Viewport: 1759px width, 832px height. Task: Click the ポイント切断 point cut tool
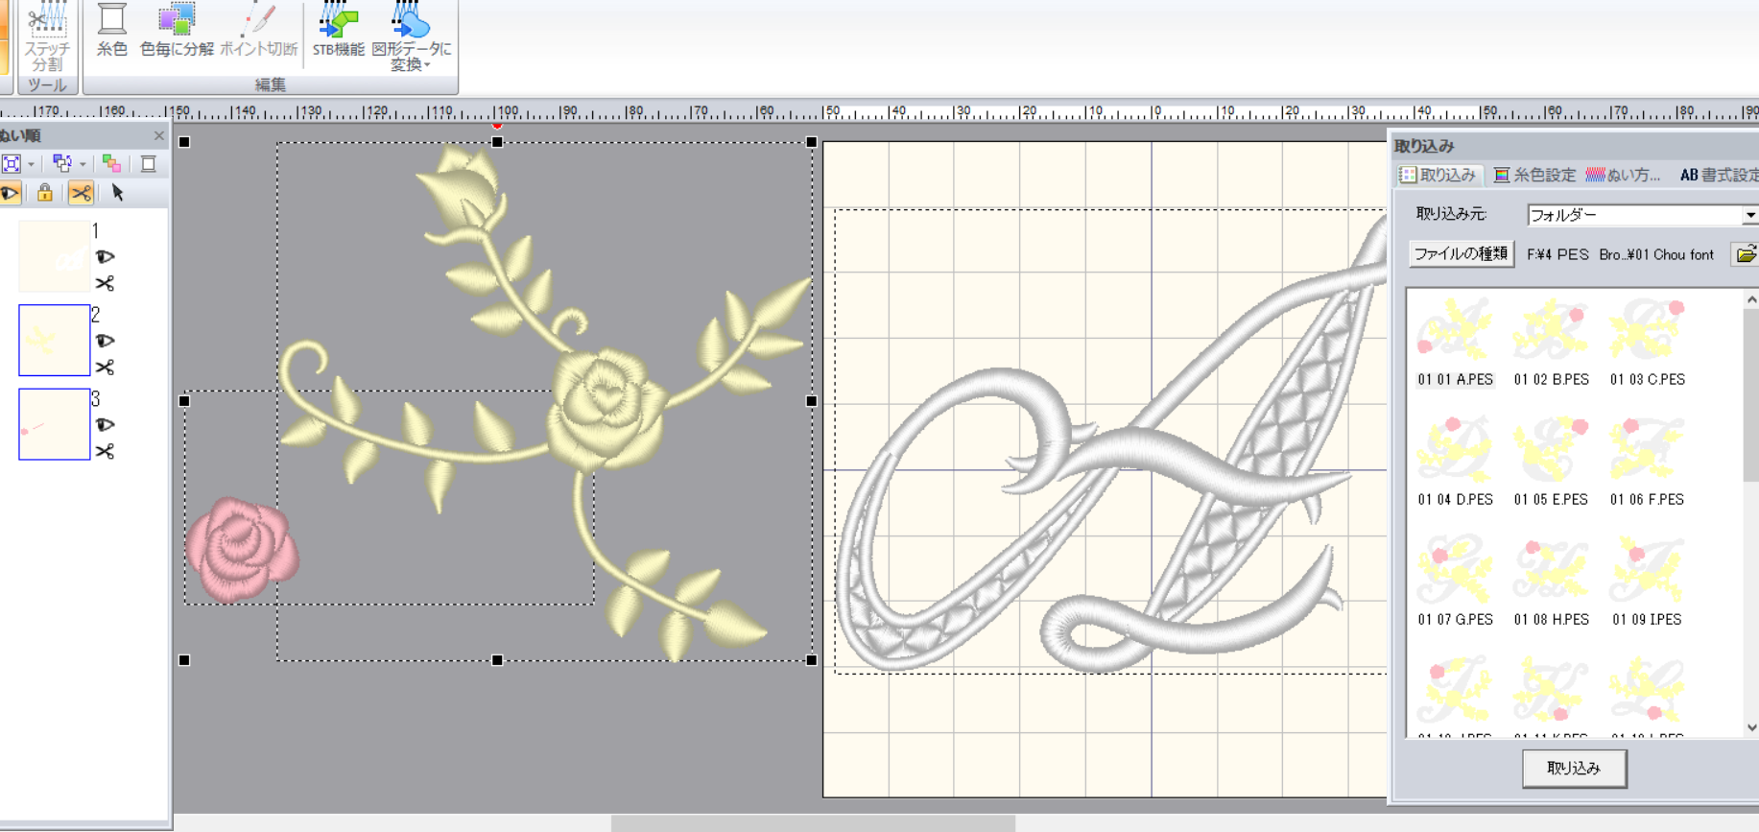point(258,31)
